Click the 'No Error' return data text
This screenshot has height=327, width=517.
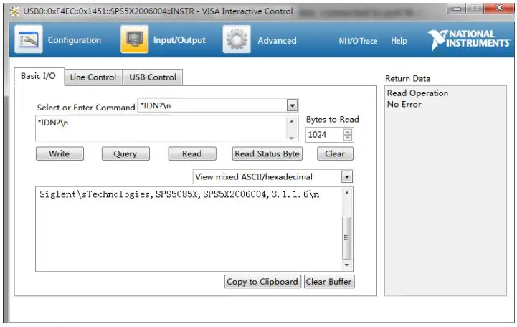[404, 104]
